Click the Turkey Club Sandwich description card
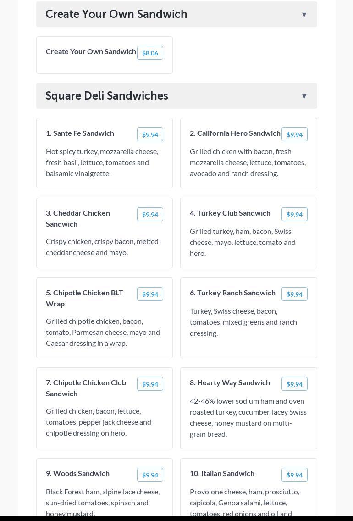Image resolution: width=353 pixels, height=521 pixels. 243,242
